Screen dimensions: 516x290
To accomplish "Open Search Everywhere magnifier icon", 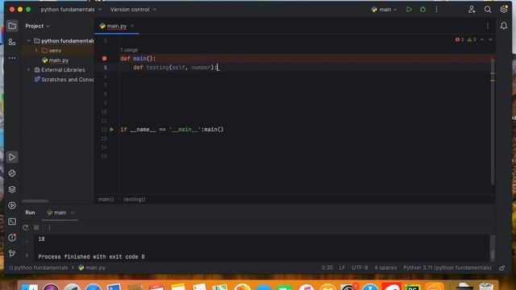I will tap(488, 10).
